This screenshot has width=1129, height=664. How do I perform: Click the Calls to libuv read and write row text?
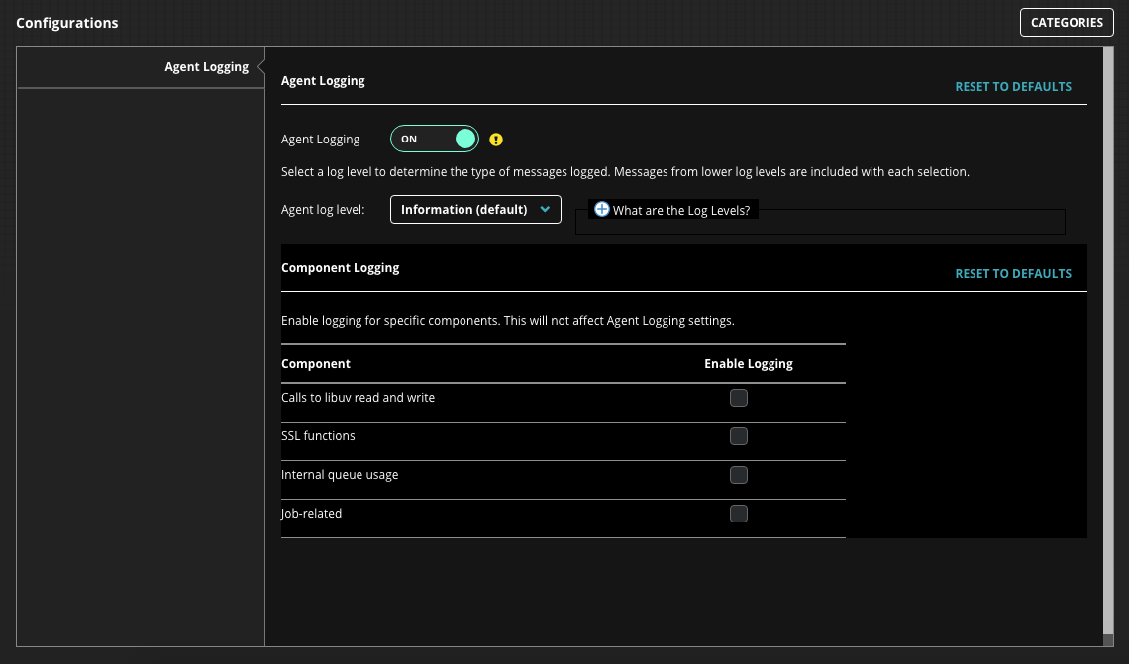click(x=358, y=397)
